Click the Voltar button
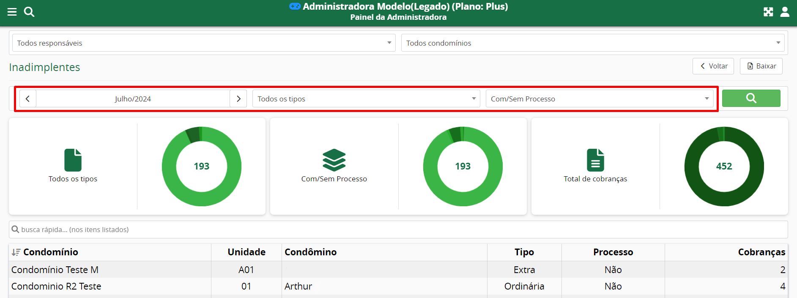Viewport: 797px width, 298px height. coord(713,66)
